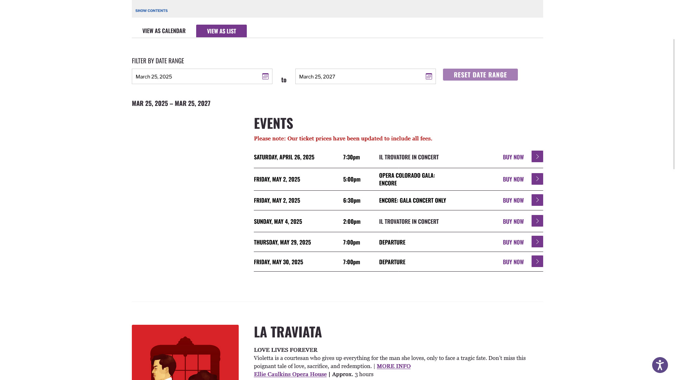Screen dimensions: 675x380
Task: Open the end date calendar picker icon
Action: pyautogui.click(x=429, y=76)
